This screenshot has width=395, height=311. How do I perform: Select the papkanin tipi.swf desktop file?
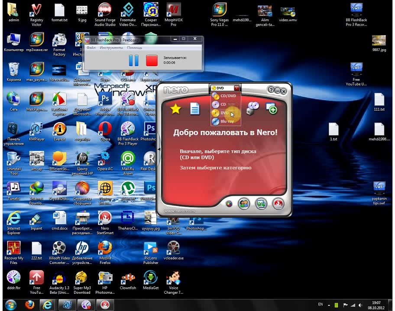379,193
